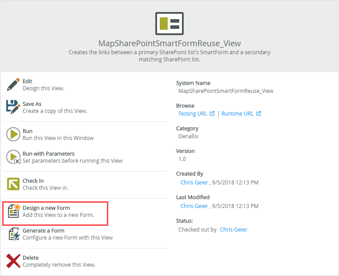Click Chris Geier next to Checked out by

(233, 230)
